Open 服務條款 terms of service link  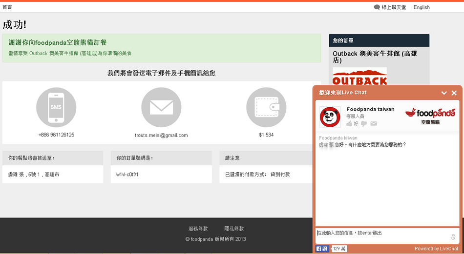tap(198, 229)
